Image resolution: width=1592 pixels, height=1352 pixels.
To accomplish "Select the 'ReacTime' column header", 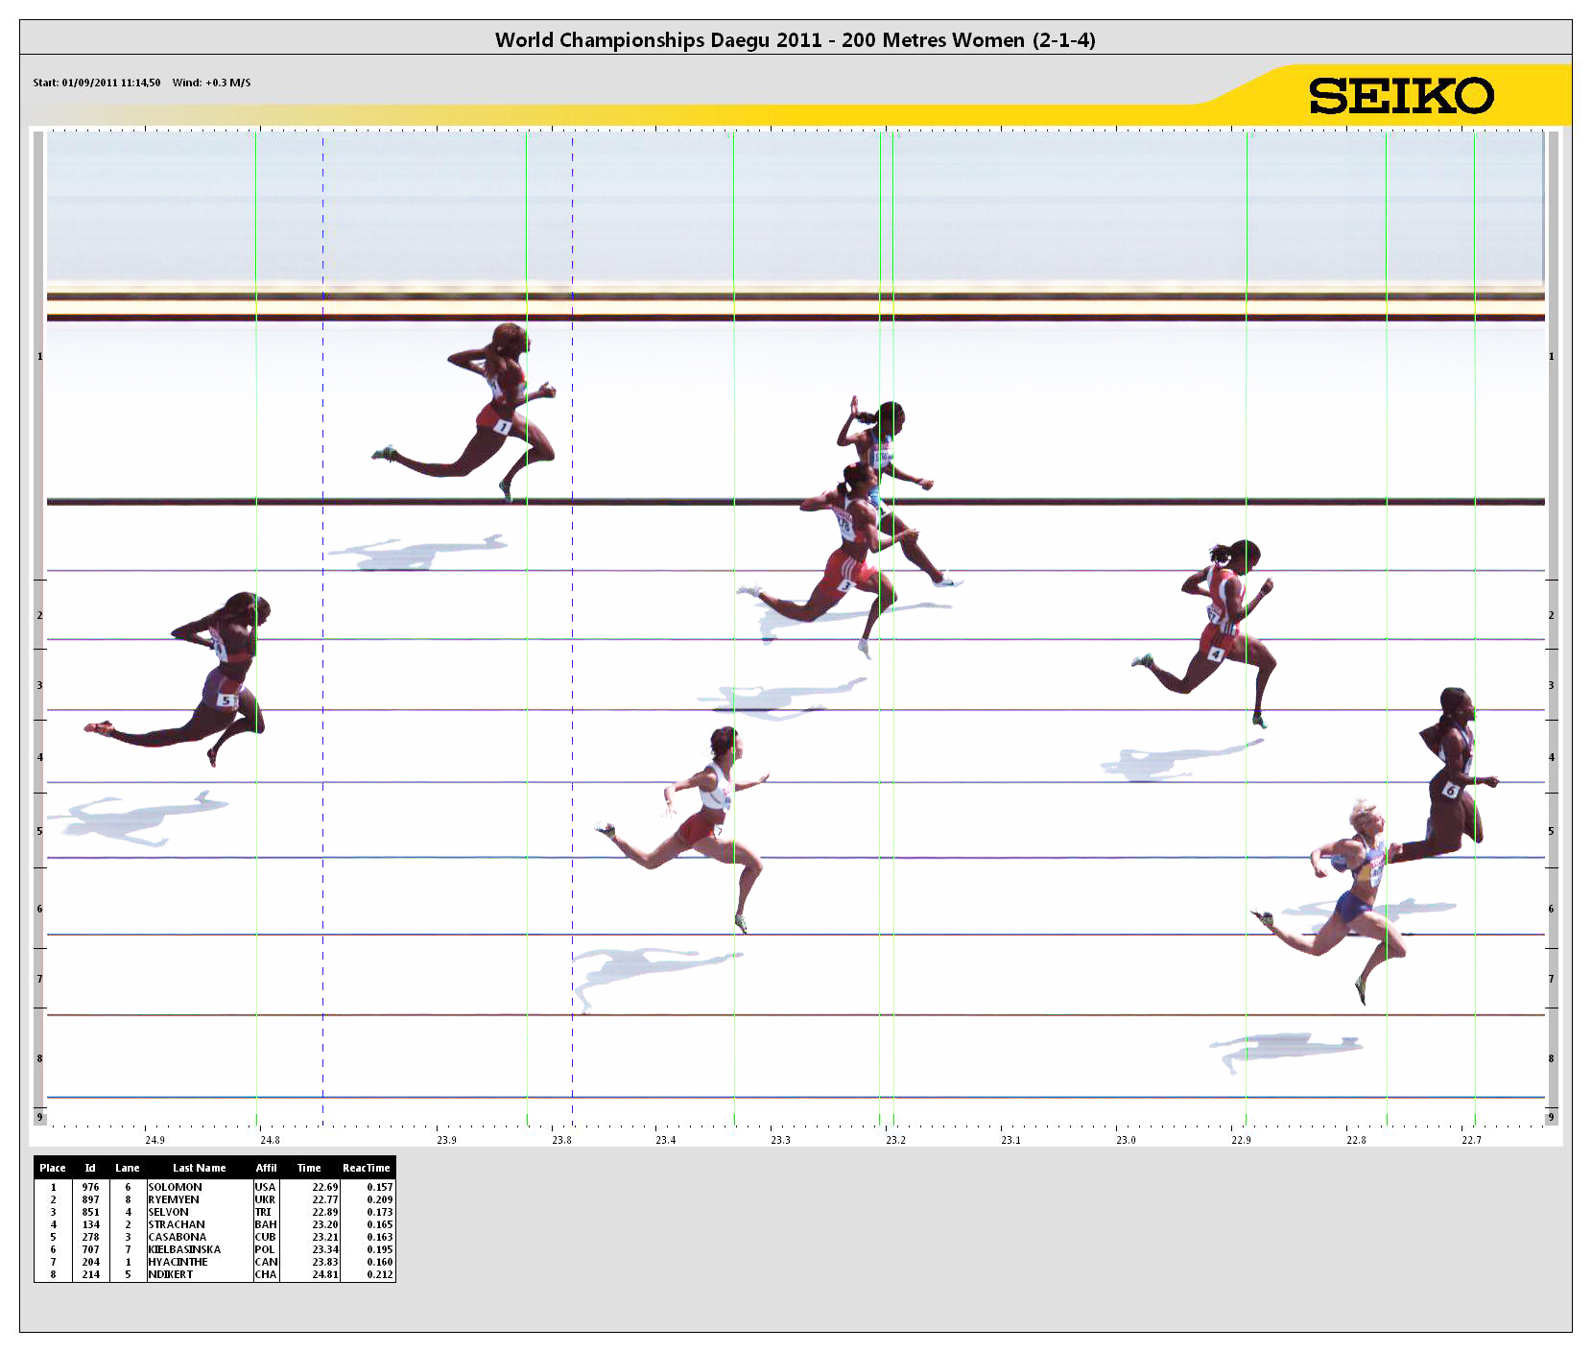I will [x=366, y=1168].
